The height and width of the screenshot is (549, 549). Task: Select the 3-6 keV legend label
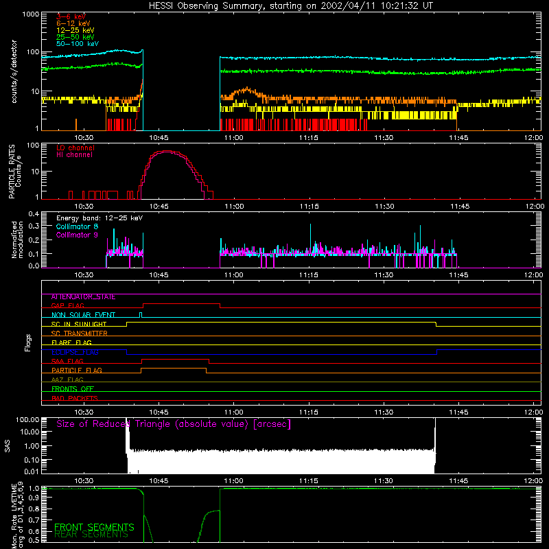tap(71, 16)
